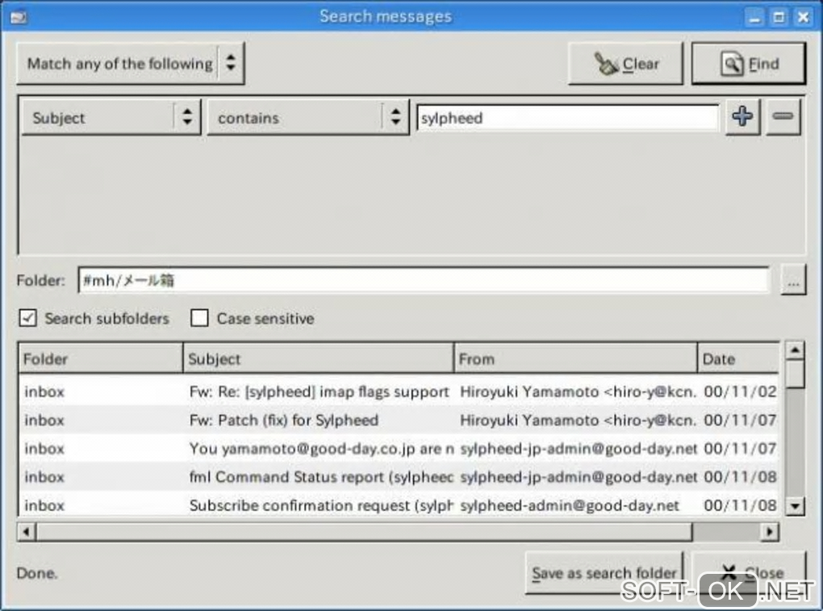Sort results by Folder column header

point(101,359)
